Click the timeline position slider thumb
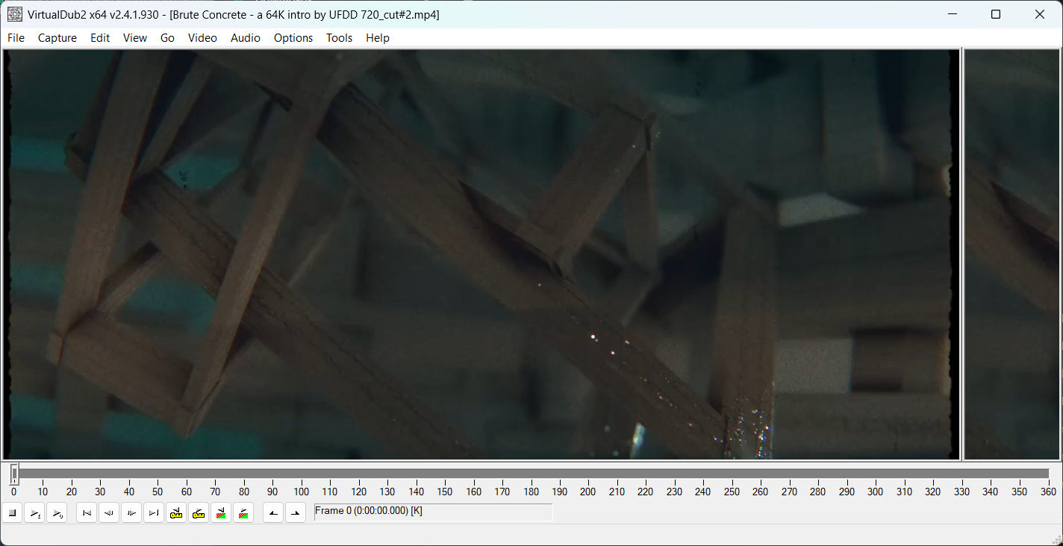Image resolution: width=1063 pixels, height=546 pixels. 14,474
